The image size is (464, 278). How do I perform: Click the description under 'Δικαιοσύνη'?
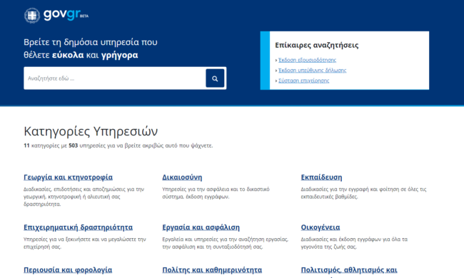click(216, 192)
